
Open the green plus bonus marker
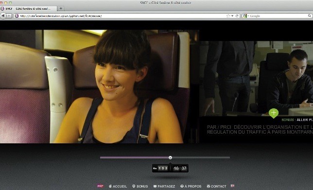[274, 113]
